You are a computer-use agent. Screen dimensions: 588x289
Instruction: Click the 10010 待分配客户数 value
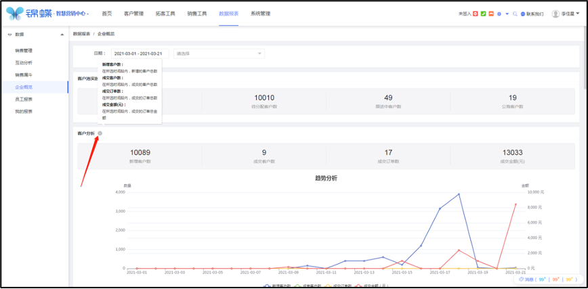(264, 98)
